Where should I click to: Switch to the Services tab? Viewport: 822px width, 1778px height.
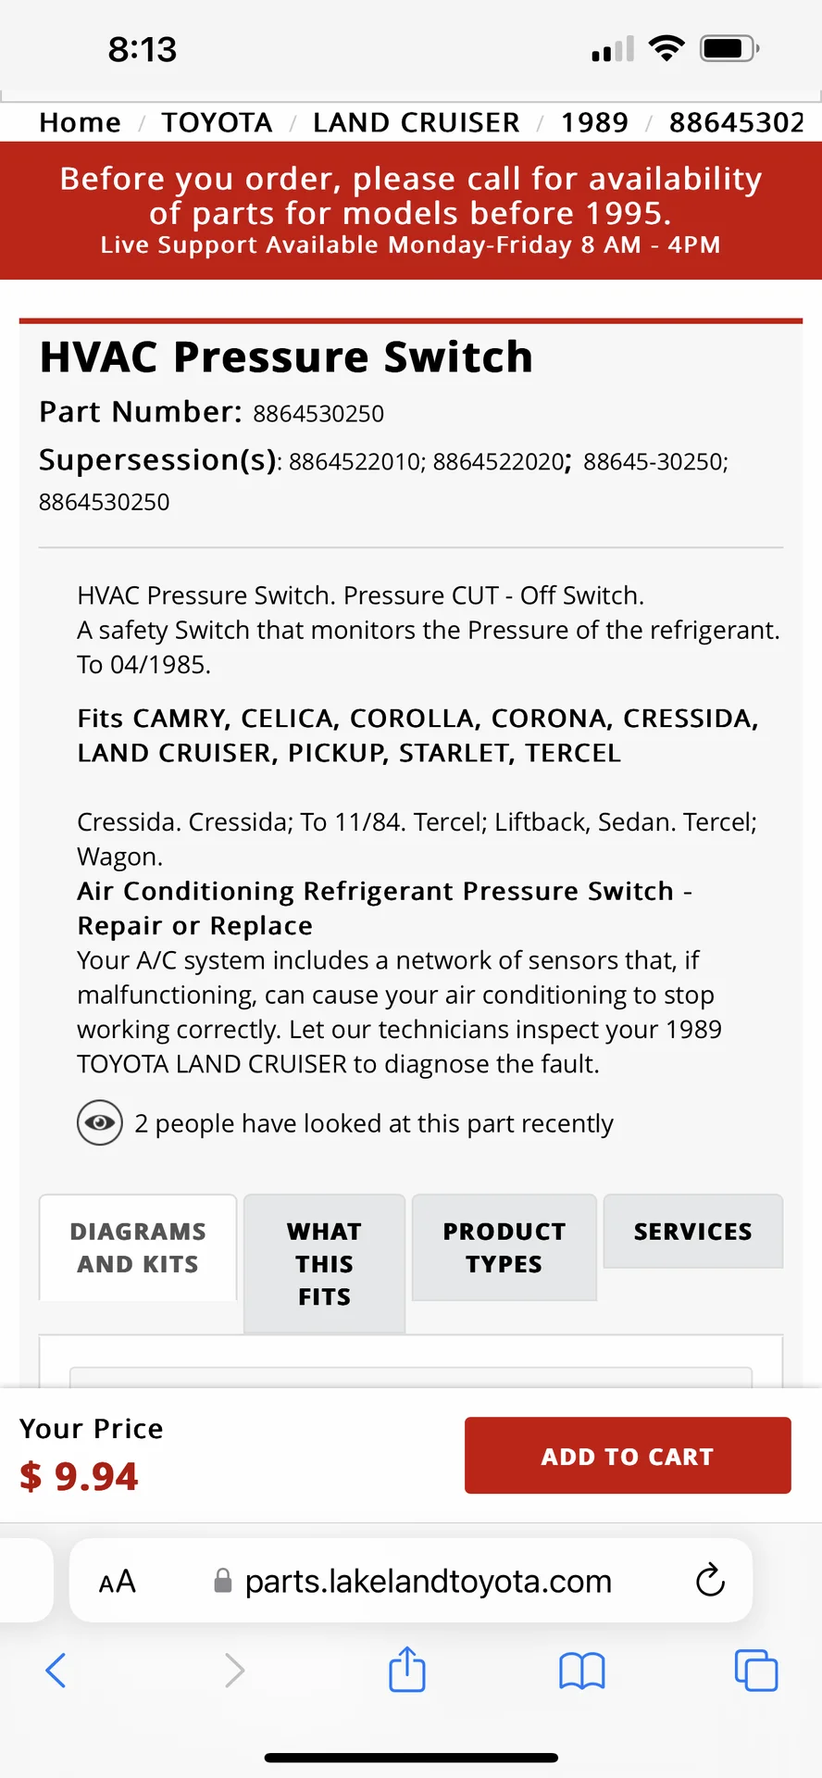pyautogui.click(x=692, y=1231)
